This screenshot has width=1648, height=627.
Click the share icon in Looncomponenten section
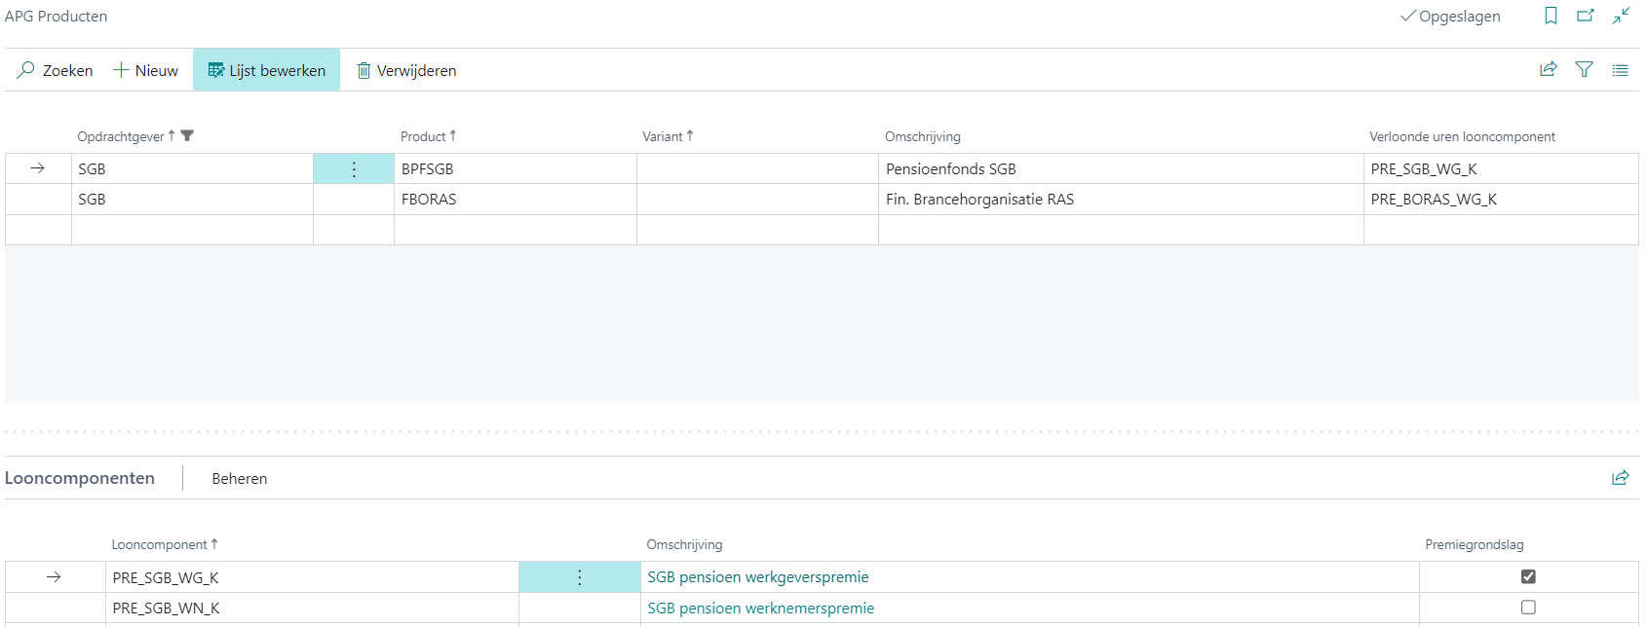[1620, 477]
